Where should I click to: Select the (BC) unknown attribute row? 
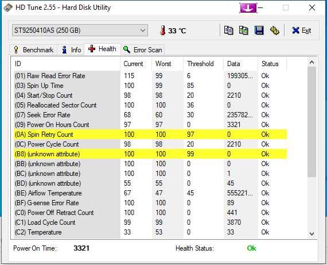click(x=150, y=174)
